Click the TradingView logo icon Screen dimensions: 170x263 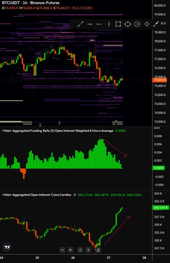7,247
